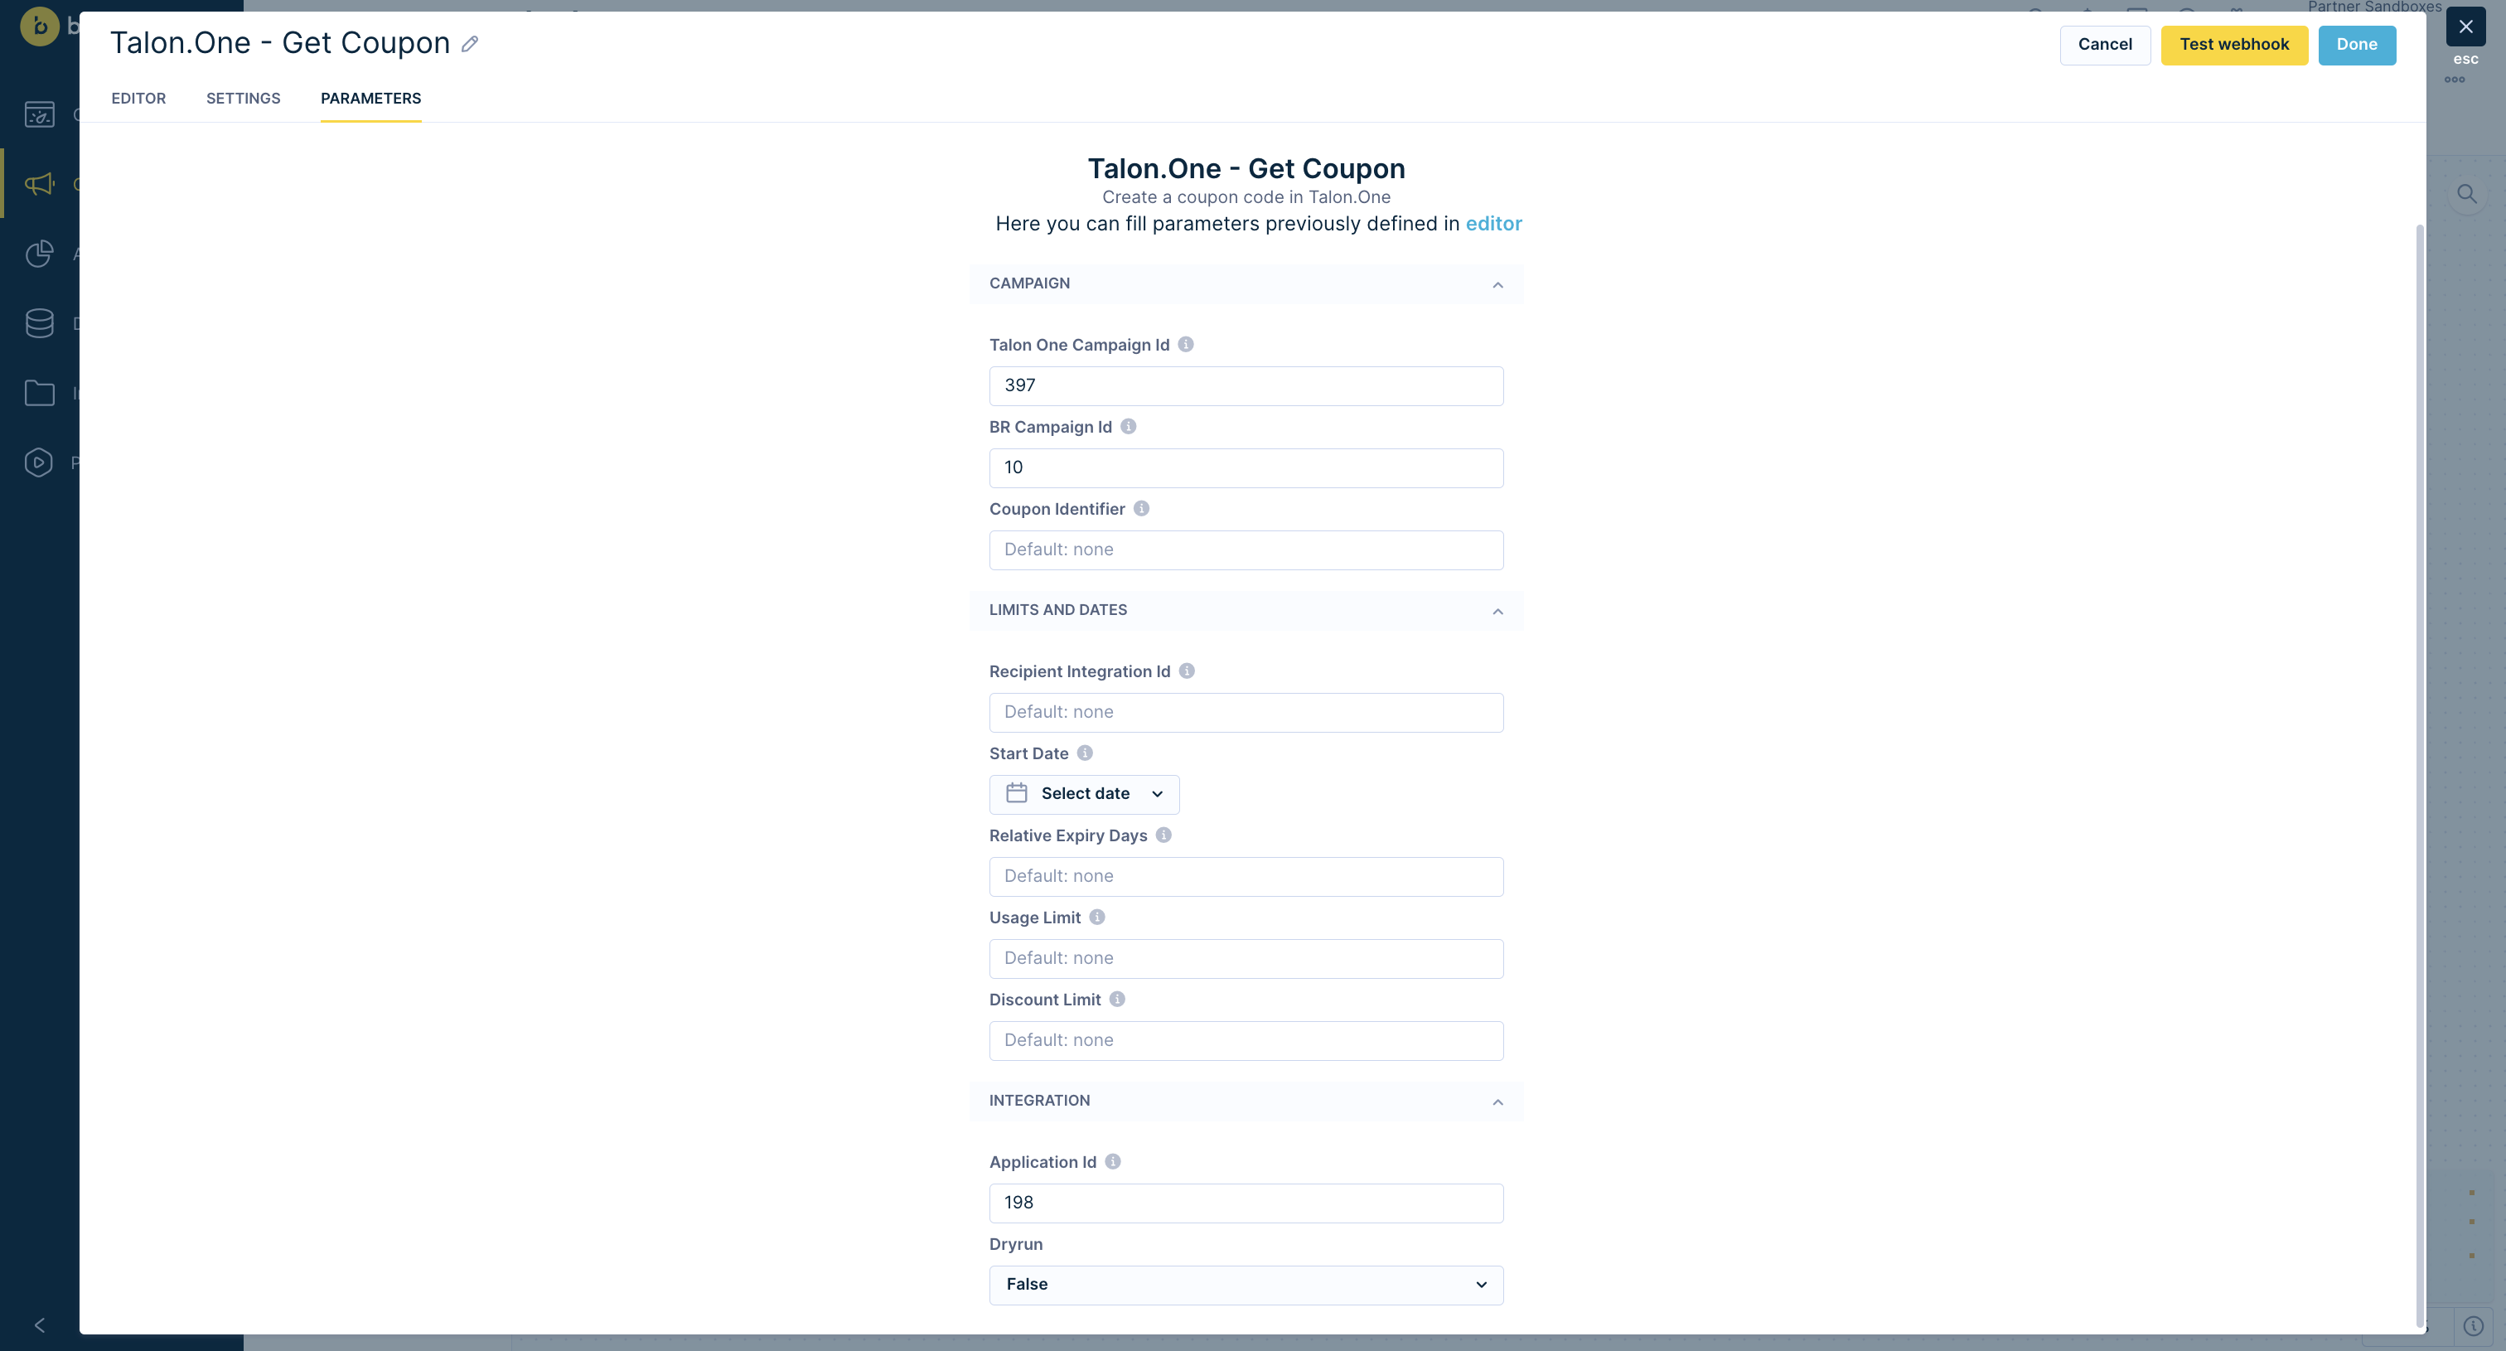
Task: Change Dryrun dropdown from False
Action: tap(1246, 1283)
